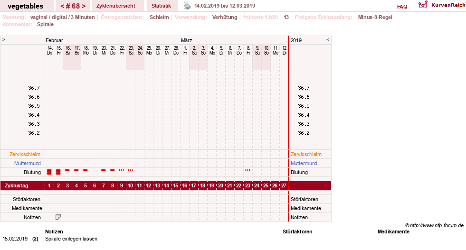Screen dimensions: 466x250
Task: Click the note date 15.02.2019
Action: pyautogui.click(x=15, y=239)
